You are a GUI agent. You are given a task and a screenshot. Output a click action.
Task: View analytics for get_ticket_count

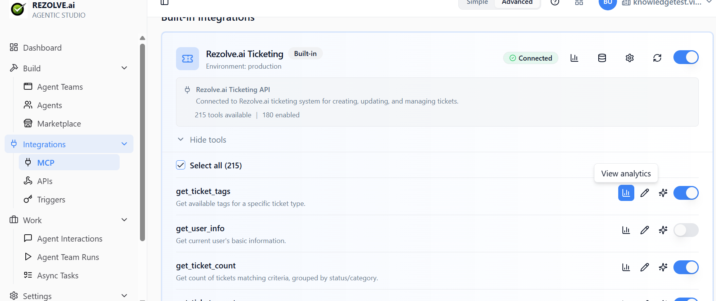tap(626, 267)
